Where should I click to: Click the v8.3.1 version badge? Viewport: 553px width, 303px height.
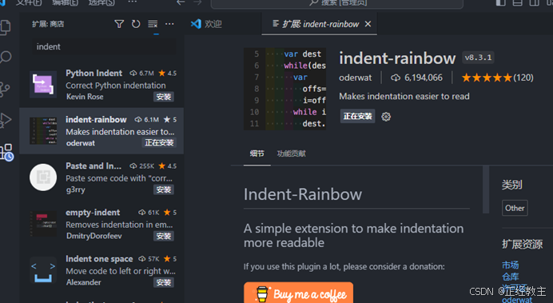(x=478, y=58)
